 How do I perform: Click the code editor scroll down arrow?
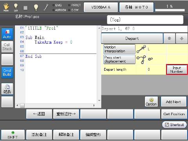[99, 100]
